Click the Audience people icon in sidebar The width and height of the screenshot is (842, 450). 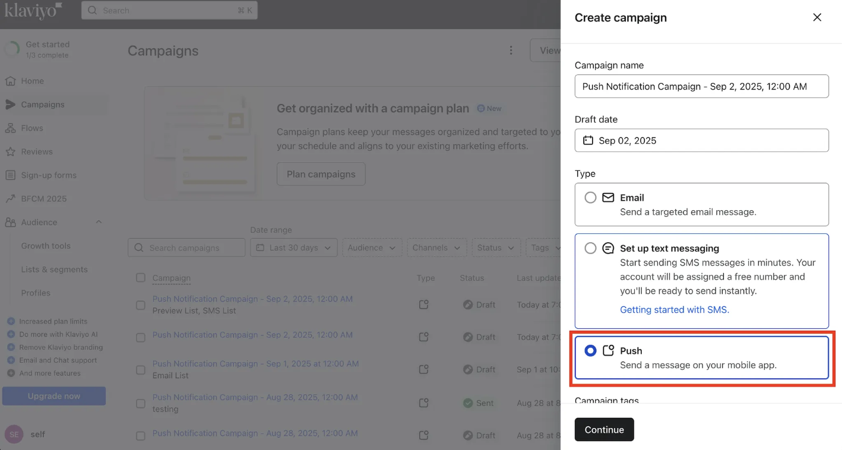point(10,223)
